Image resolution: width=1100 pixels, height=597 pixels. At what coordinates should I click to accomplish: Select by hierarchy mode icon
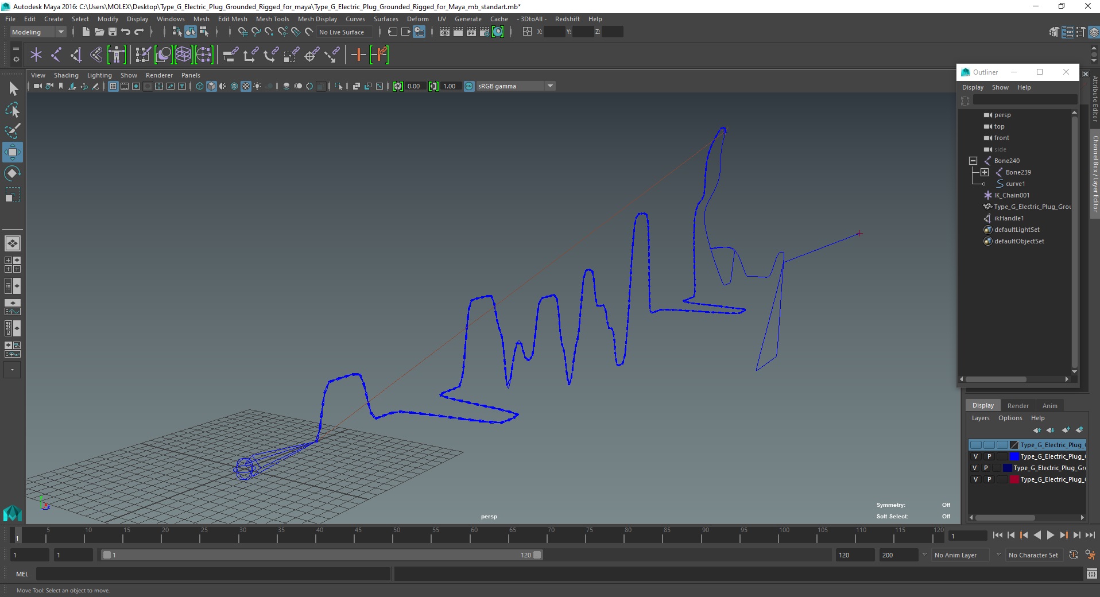[x=177, y=32]
